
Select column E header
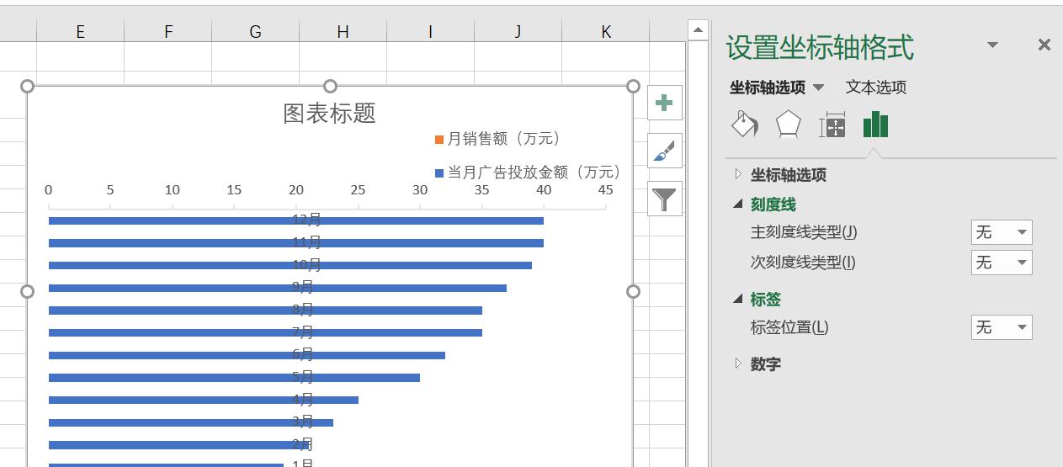80,31
